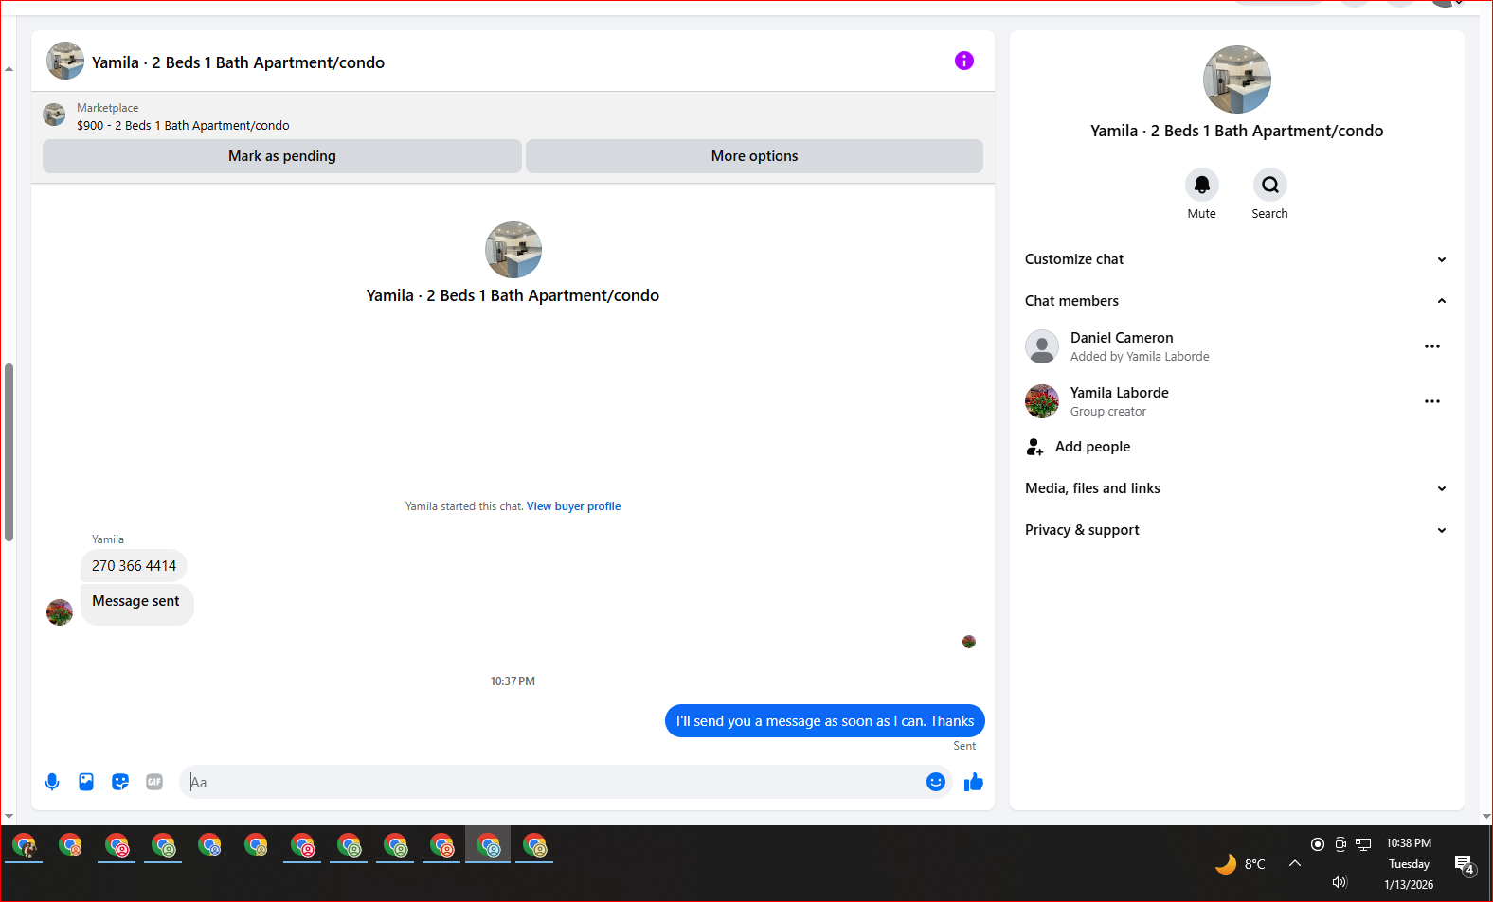This screenshot has width=1493, height=902.
Task: Open conversation information via purple info icon
Action: 964,61
